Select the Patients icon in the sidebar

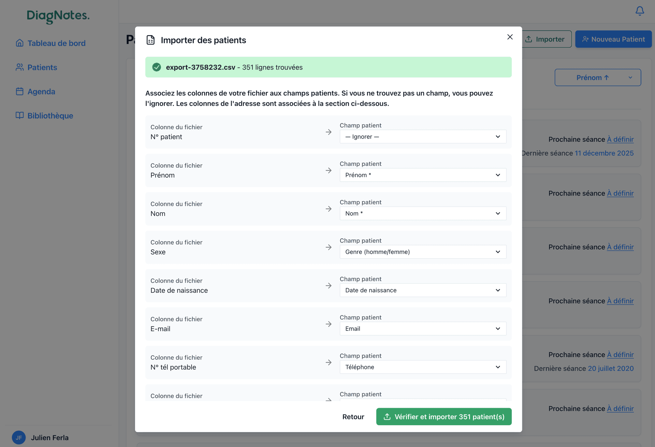click(19, 67)
